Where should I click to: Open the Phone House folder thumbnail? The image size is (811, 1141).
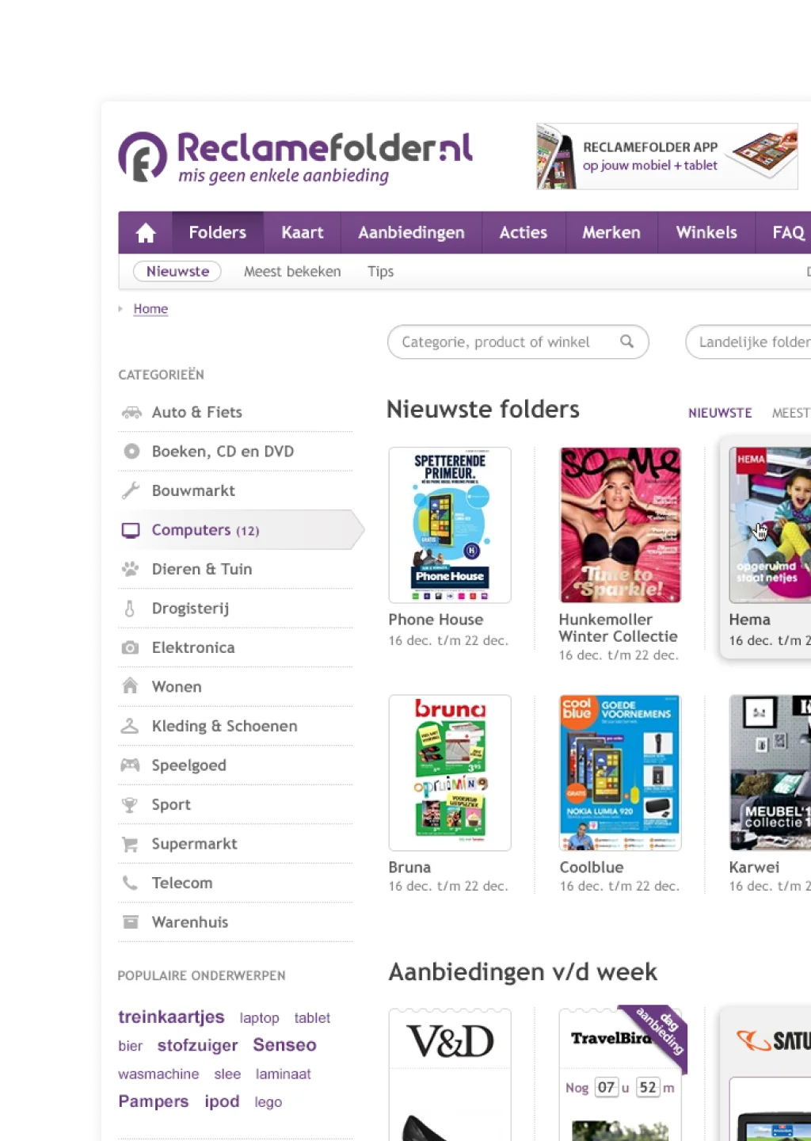pyautogui.click(x=450, y=525)
